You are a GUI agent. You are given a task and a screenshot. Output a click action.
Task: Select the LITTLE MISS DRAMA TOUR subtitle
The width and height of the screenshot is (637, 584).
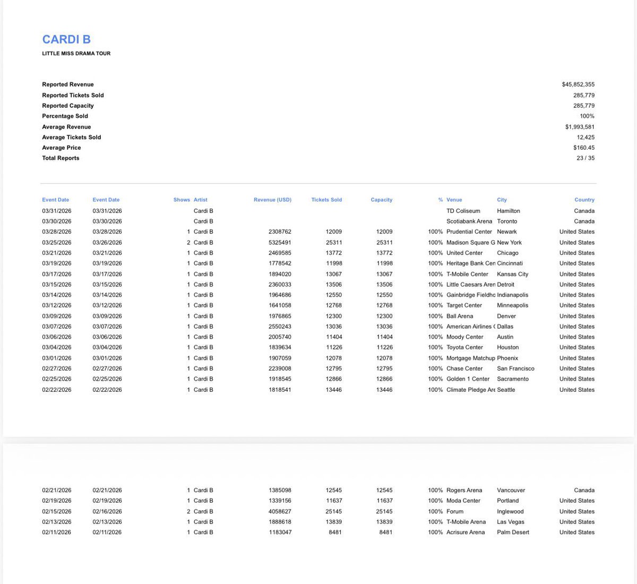click(76, 54)
